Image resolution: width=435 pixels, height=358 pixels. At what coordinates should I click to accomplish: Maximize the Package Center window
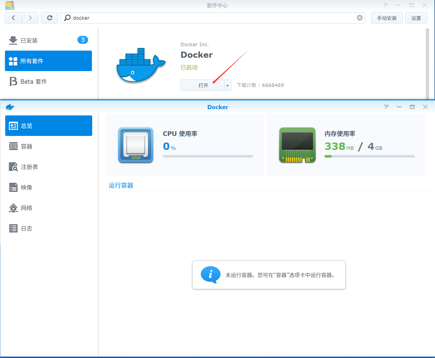[411, 5]
